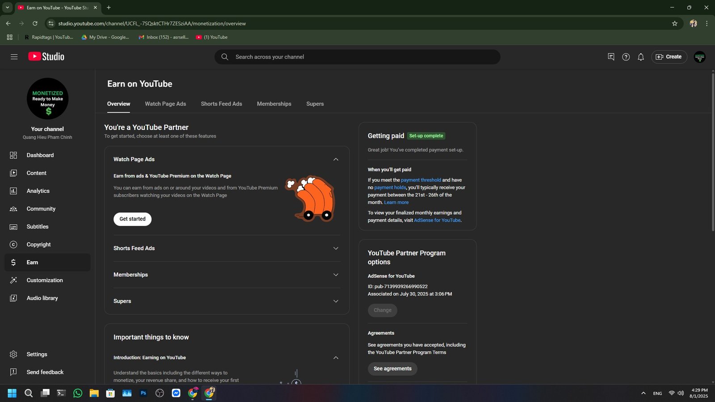
Task: Open My Drive bookmark
Action: click(x=105, y=37)
